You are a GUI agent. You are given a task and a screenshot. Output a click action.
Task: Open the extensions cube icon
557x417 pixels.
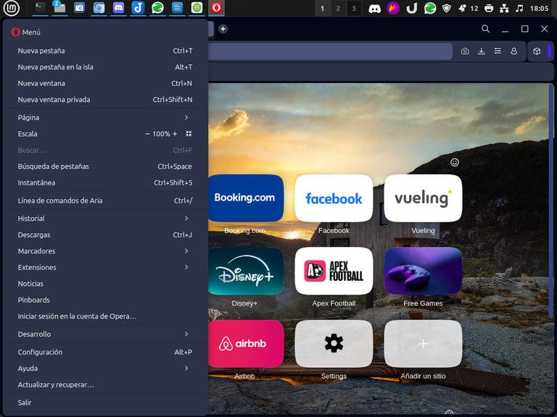coord(537,51)
